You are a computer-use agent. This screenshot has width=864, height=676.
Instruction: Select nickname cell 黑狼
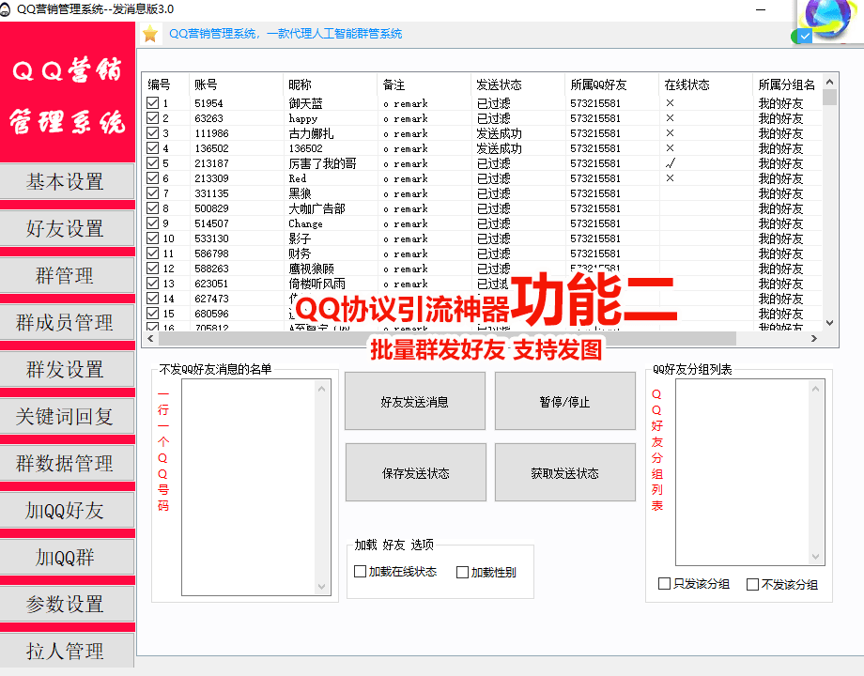(x=301, y=193)
